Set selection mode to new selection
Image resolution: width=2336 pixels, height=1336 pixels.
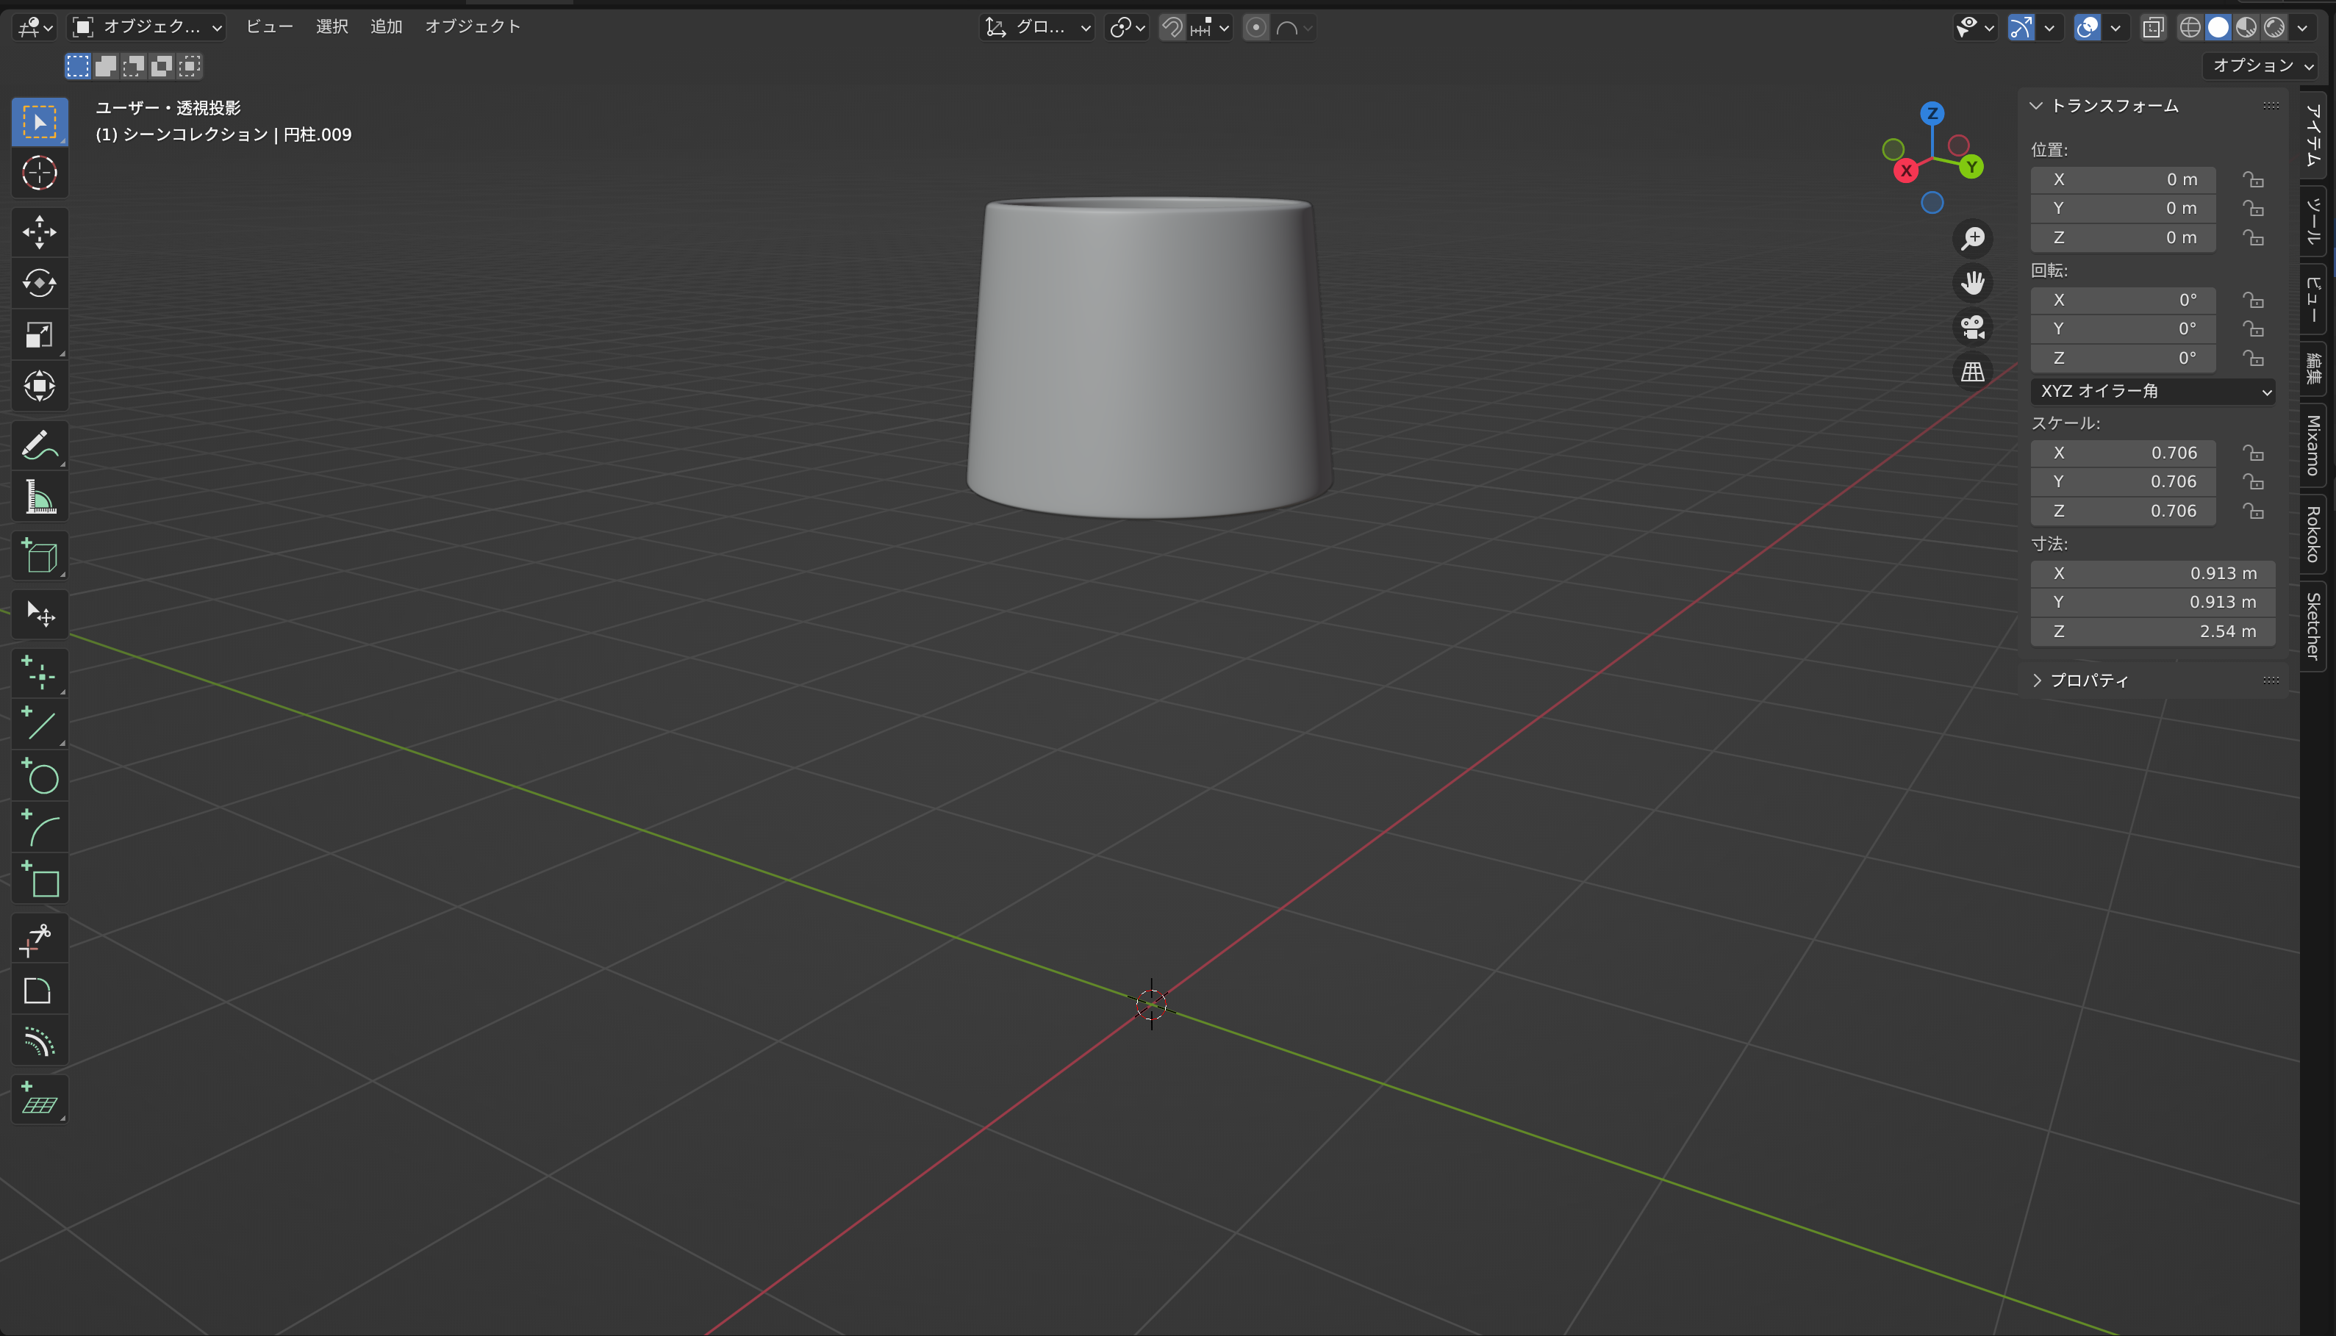pos(78,65)
